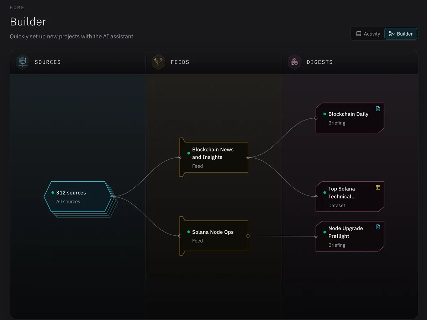Click the Activity tab list icon

(x=359, y=34)
